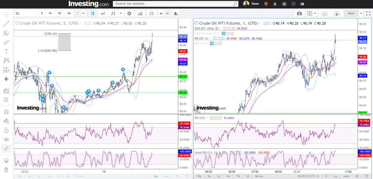Screen dimensions: 373x179
Task: Click the redo arrow
Action: pyautogui.click(x=168, y=14)
